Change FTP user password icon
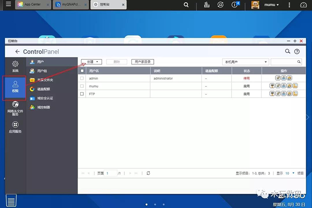Image resolution: width=312 pixels, height=208 pixels. click(272, 94)
